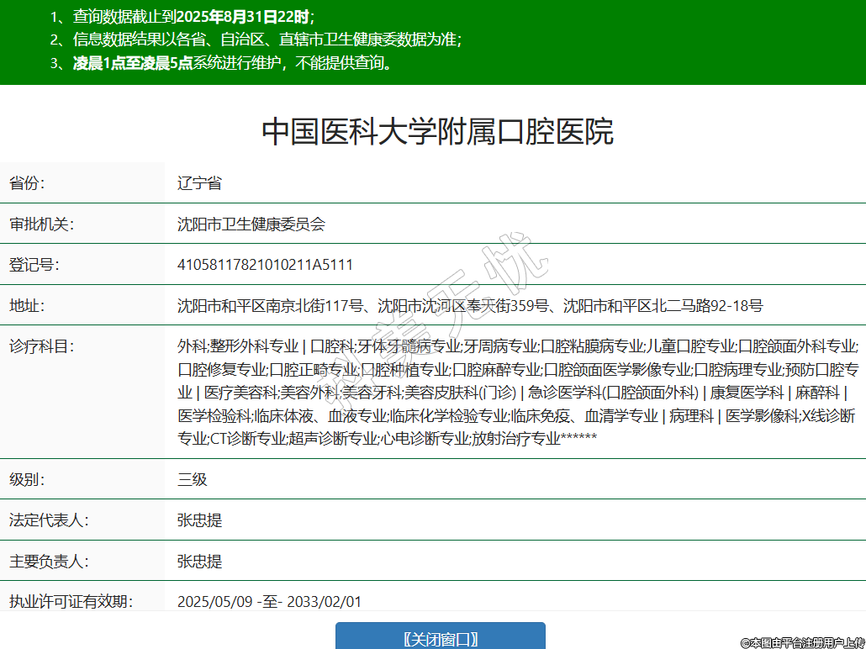The image size is (866, 649).
Task: Click the 登记号 row label
Action: click(34, 265)
